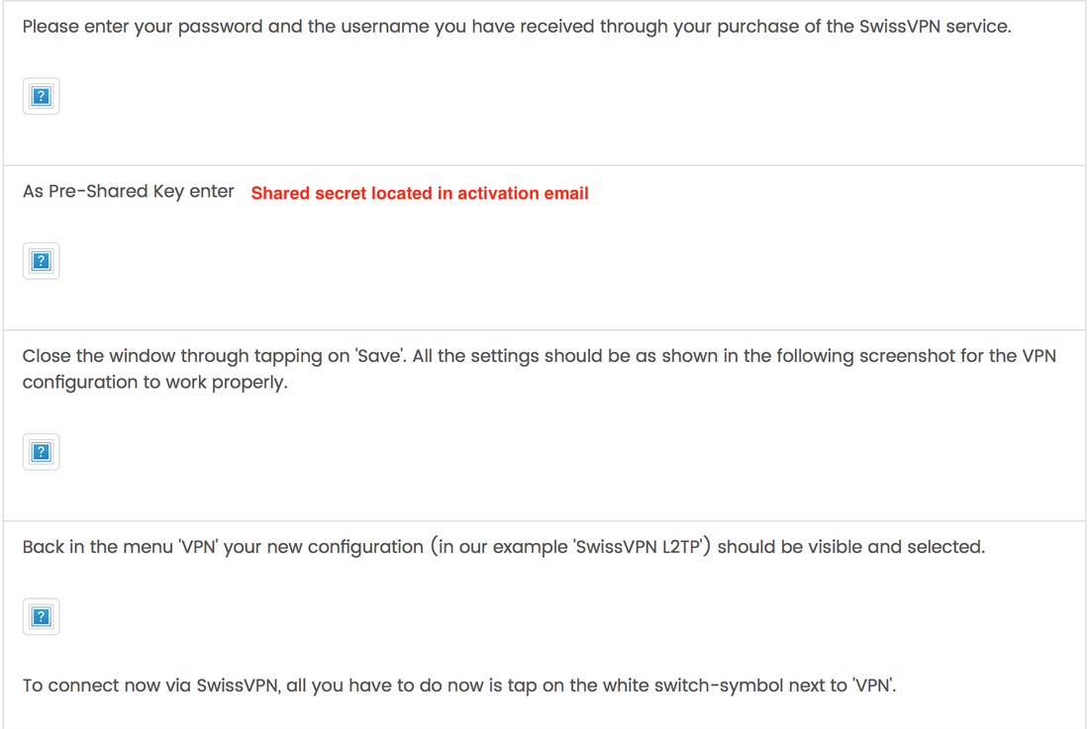Click the line 'configuration to work properly.'

point(154,383)
